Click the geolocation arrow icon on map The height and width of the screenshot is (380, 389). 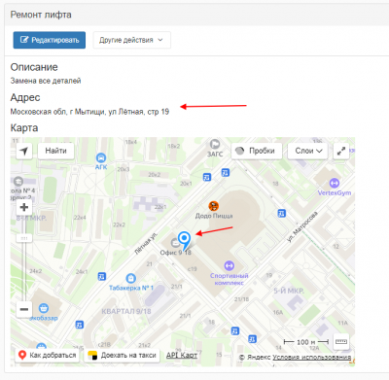[24, 151]
